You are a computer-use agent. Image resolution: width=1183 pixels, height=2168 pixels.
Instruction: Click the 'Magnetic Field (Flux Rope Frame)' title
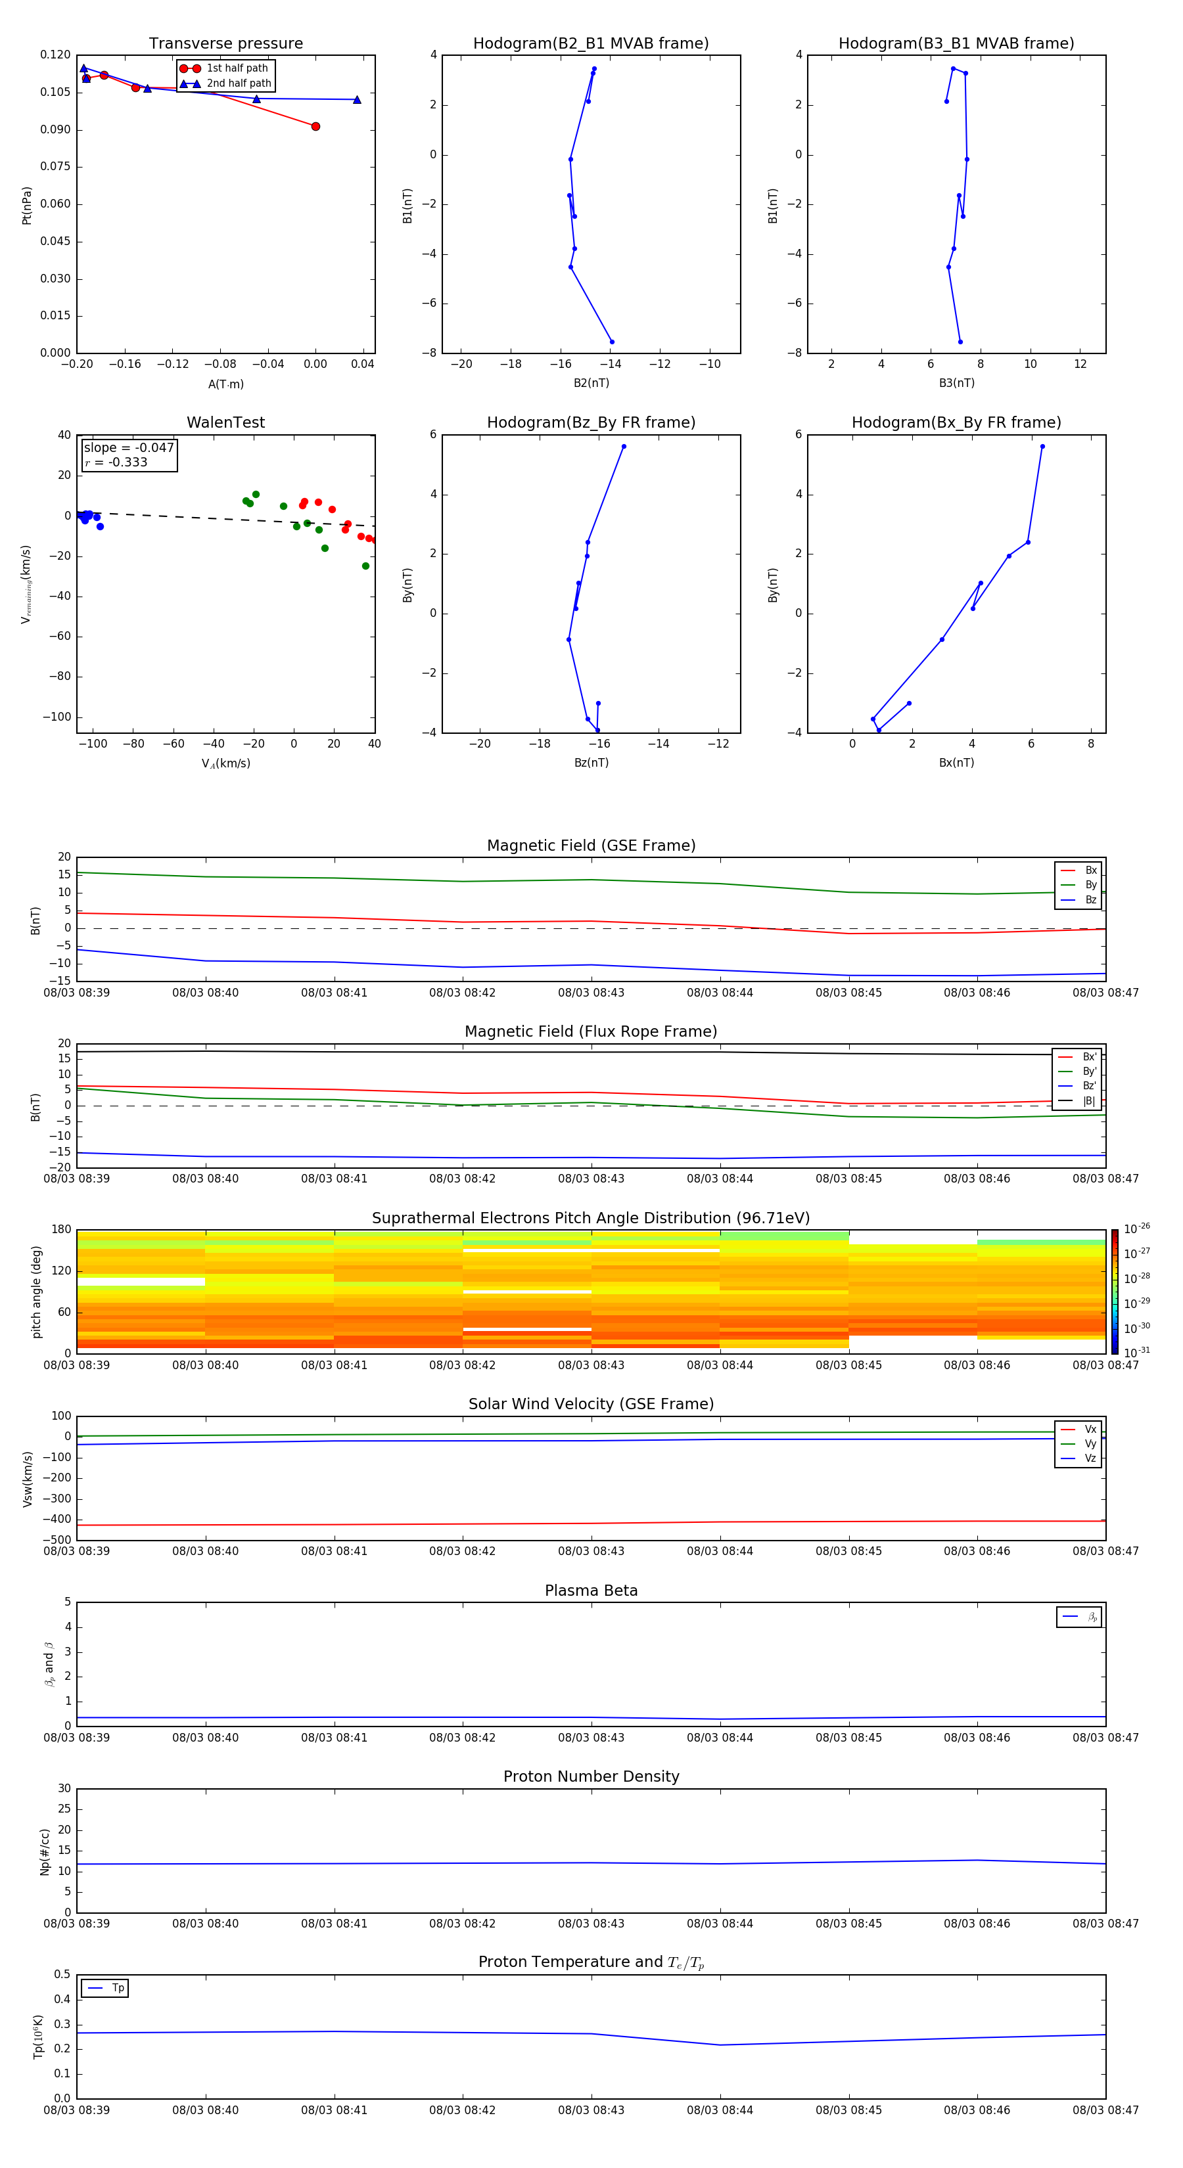591,1032
